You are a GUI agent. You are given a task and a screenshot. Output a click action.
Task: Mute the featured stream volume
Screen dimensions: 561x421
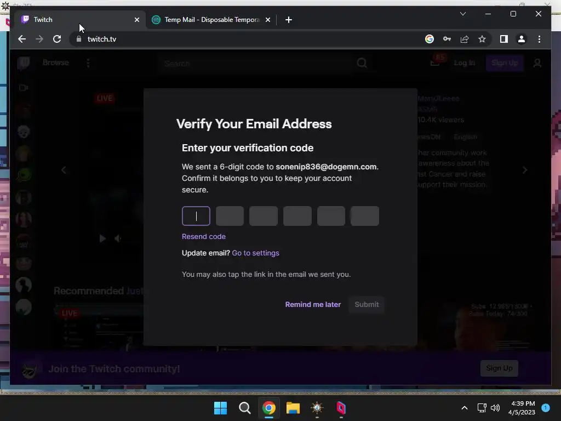pos(118,238)
